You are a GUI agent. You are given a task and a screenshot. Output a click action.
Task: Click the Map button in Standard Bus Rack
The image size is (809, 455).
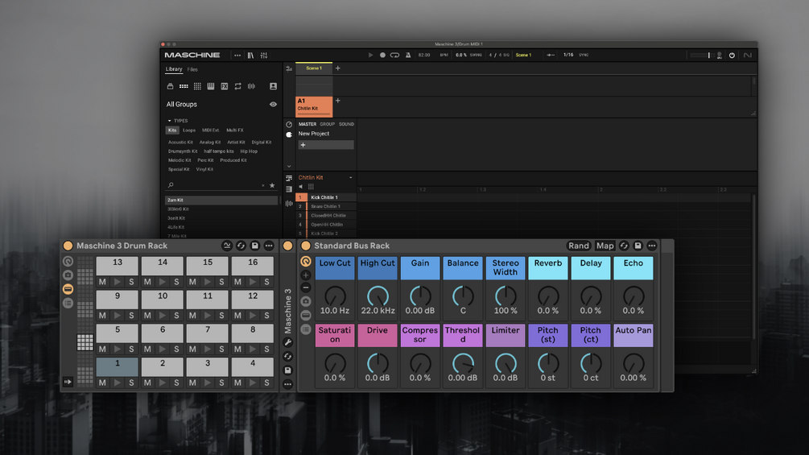click(x=605, y=246)
